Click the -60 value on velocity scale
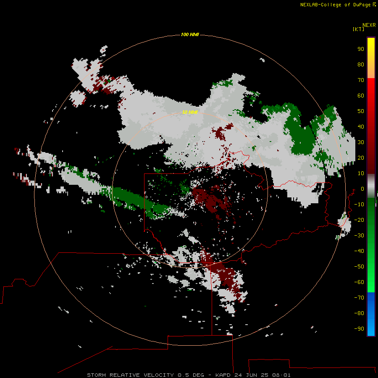This screenshot has width=378, height=378. pyautogui.click(x=359, y=282)
